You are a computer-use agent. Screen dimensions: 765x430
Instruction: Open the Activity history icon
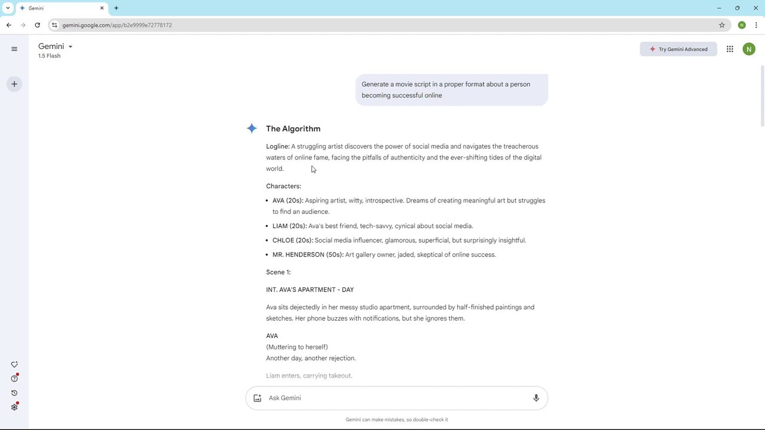tap(14, 393)
